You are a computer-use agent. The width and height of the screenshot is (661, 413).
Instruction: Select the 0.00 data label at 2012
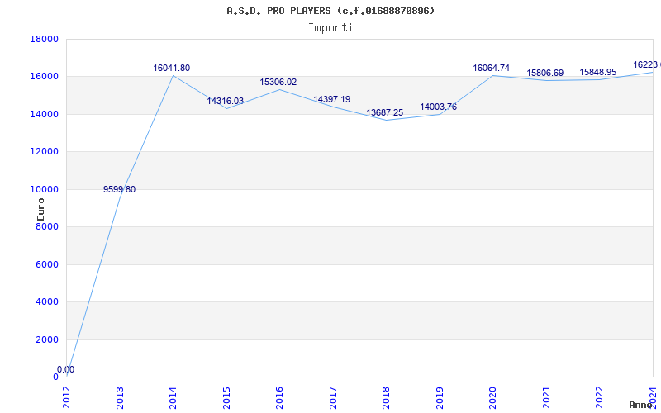pyautogui.click(x=66, y=369)
